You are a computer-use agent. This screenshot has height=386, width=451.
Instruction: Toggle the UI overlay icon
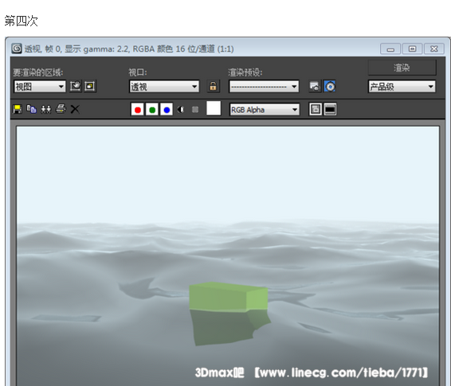tap(316, 109)
